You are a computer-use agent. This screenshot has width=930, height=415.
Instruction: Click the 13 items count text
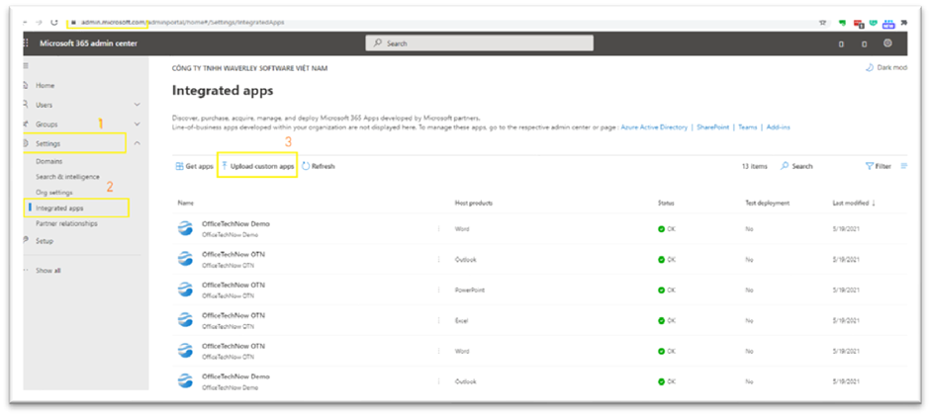[755, 166]
